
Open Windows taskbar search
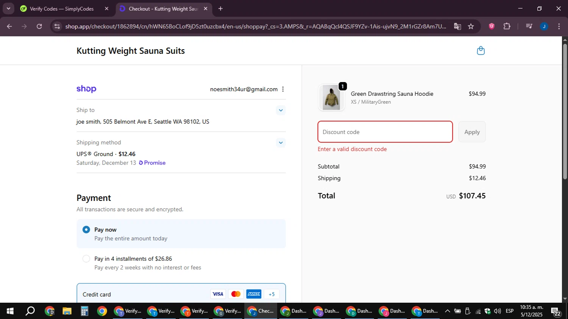(30, 311)
